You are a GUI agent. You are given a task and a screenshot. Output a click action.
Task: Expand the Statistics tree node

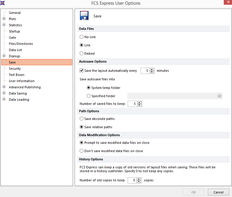click(4, 25)
